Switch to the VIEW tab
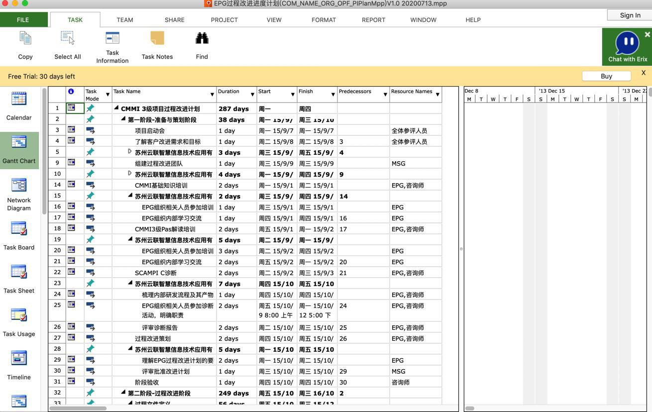652x412 pixels. tap(274, 20)
